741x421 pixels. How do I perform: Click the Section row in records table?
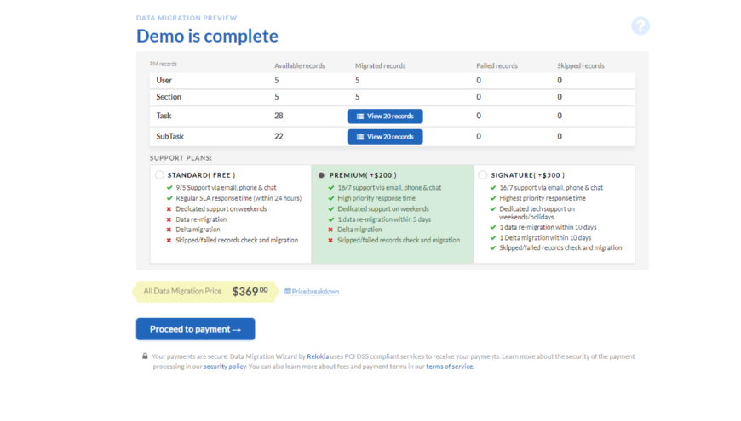tap(169, 97)
